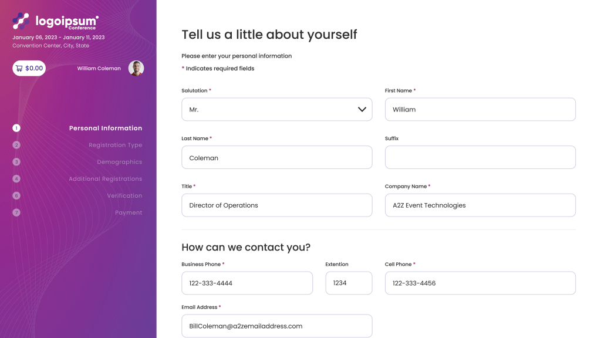This screenshot has width=601, height=338.
Task: Select the Extention number field
Action: point(349,283)
